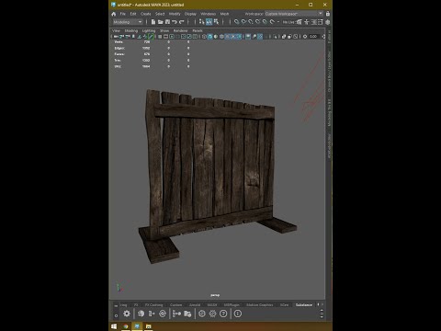
Task: Click the green Grease Pencil icon
Action: coord(151,37)
